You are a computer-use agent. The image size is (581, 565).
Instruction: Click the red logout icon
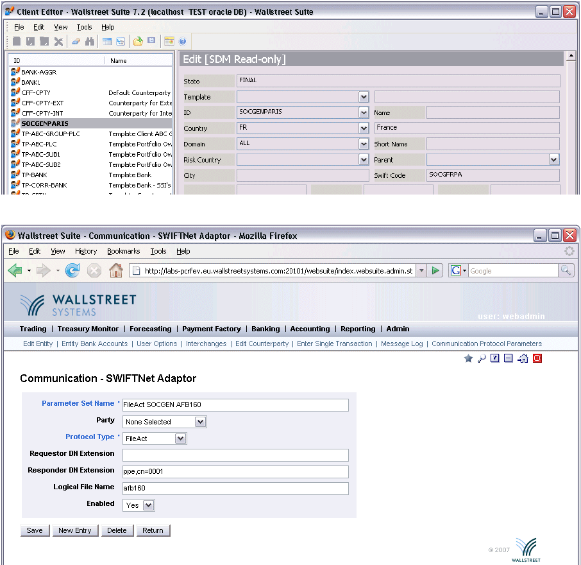[537, 358]
